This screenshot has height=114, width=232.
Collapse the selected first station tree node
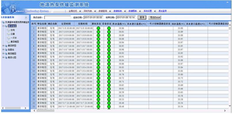[3, 26]
